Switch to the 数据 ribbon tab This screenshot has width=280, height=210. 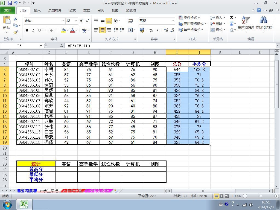(87, 10)
